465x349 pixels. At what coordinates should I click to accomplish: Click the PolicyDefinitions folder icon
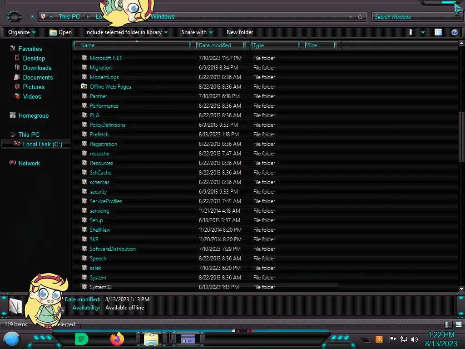pyautogui.click(x=84, y=125)
